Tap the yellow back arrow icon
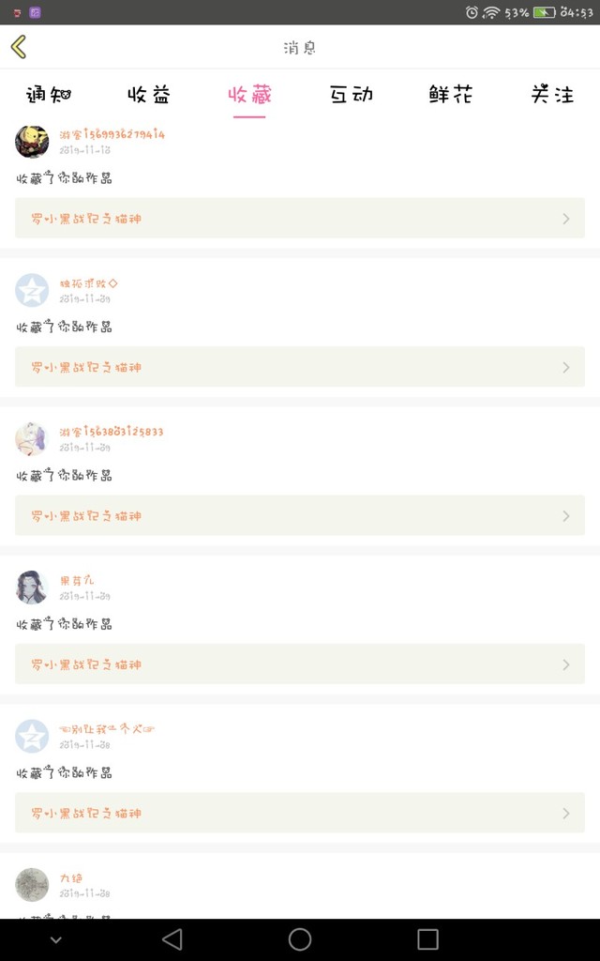This screenshot has width=600, height=961. 19,47
